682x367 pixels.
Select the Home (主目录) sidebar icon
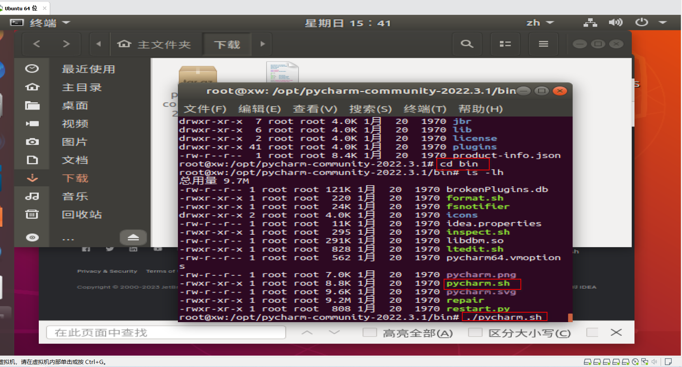coord(32,87)
